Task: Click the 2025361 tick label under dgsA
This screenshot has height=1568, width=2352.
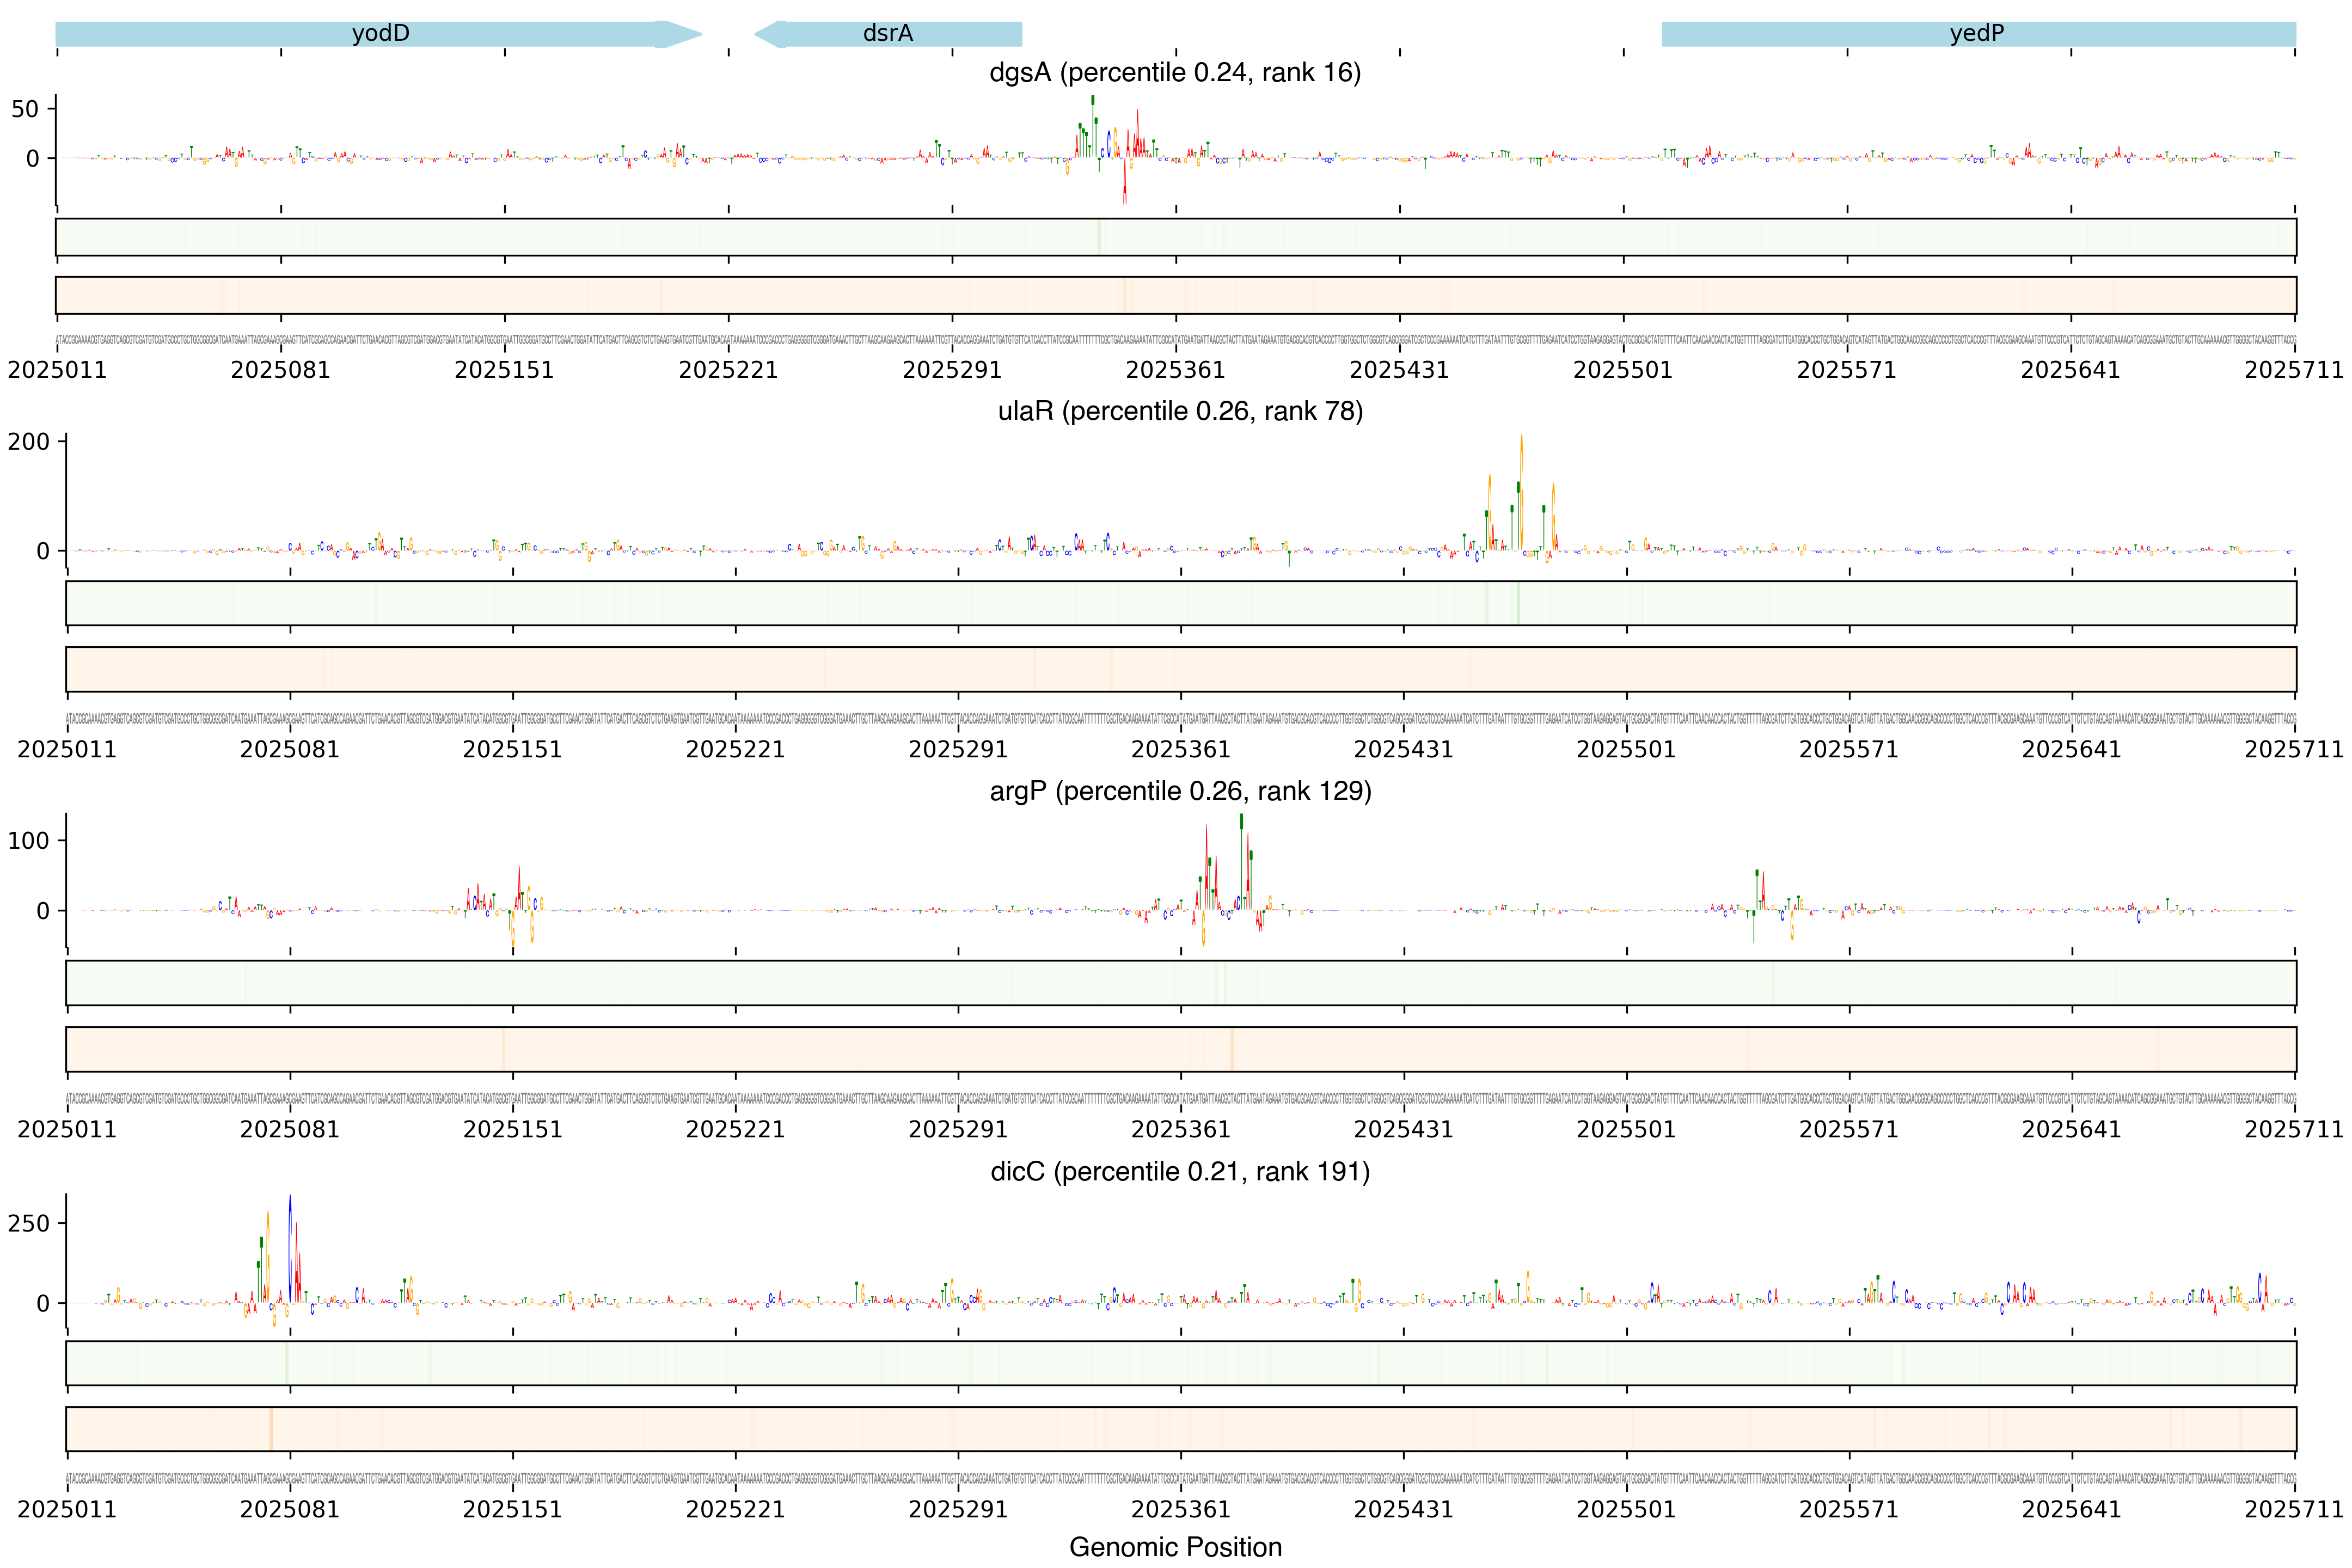Action: pyautogui.click(x=1175, y=370)
